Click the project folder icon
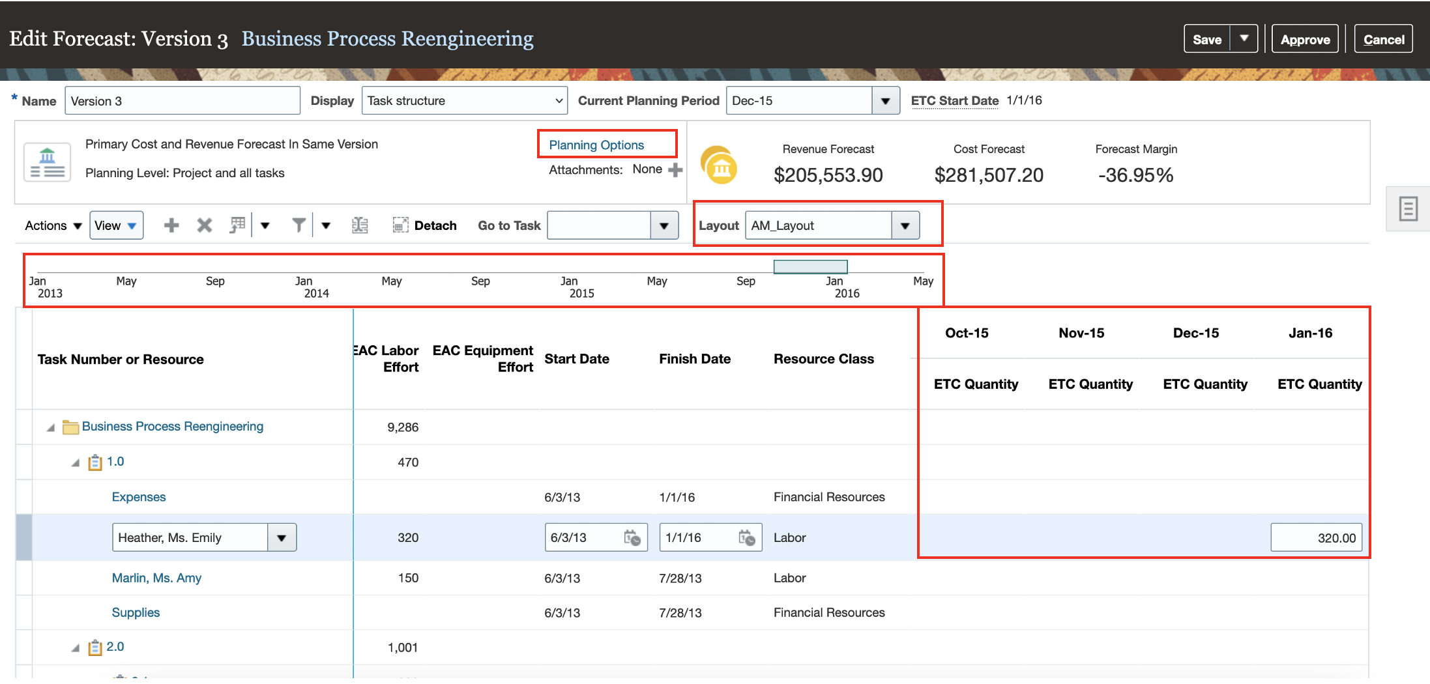Screen dimensions: 1430x684 [x=70, y=427]
